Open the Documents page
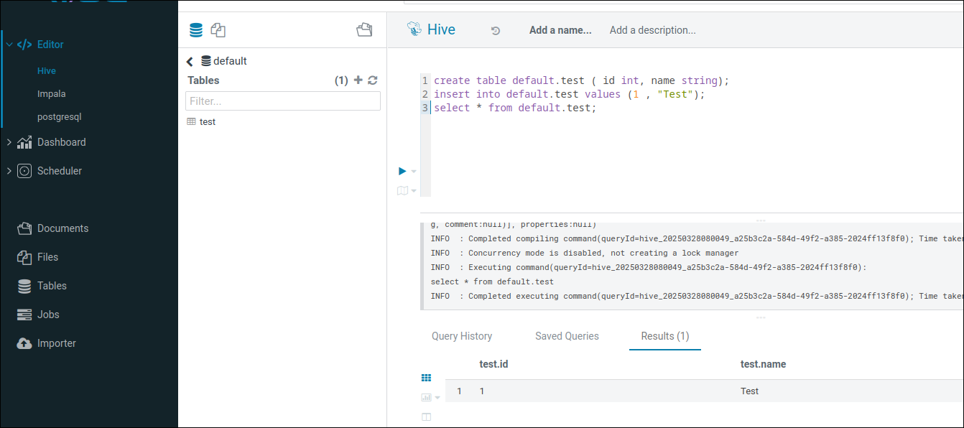The width and height of the screenshot is (964, 428). coord(63,228)
